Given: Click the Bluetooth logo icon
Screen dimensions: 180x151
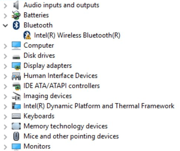Looking at the screenshot, I should 16,25.
